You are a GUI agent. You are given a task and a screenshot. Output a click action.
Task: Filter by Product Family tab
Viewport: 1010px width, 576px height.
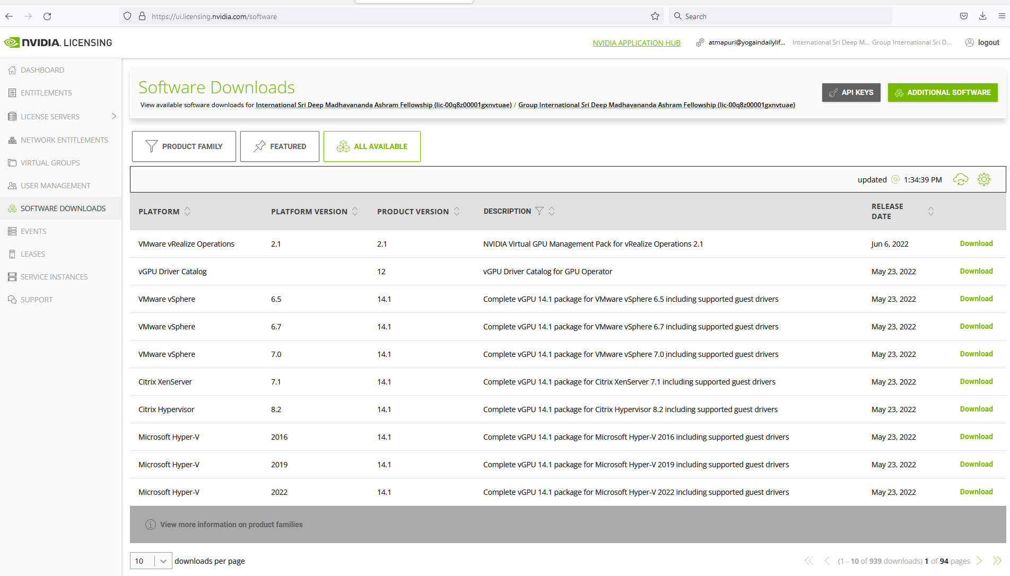184,146
